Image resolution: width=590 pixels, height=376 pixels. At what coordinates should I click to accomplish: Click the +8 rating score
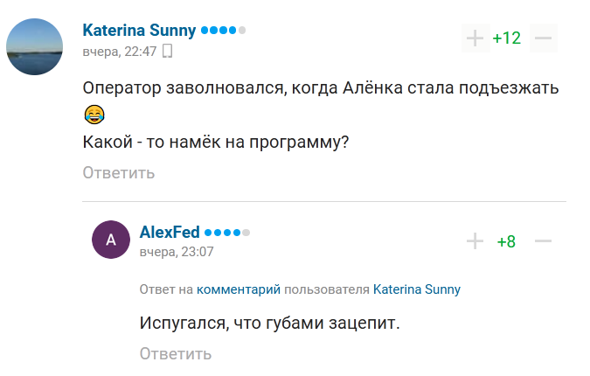(506, 241)
